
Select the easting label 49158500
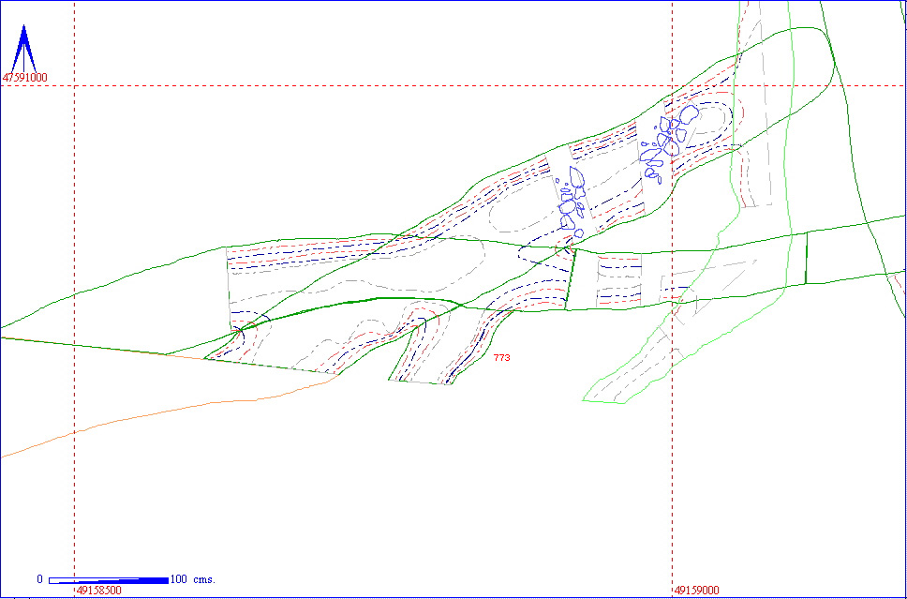[99, 591]
